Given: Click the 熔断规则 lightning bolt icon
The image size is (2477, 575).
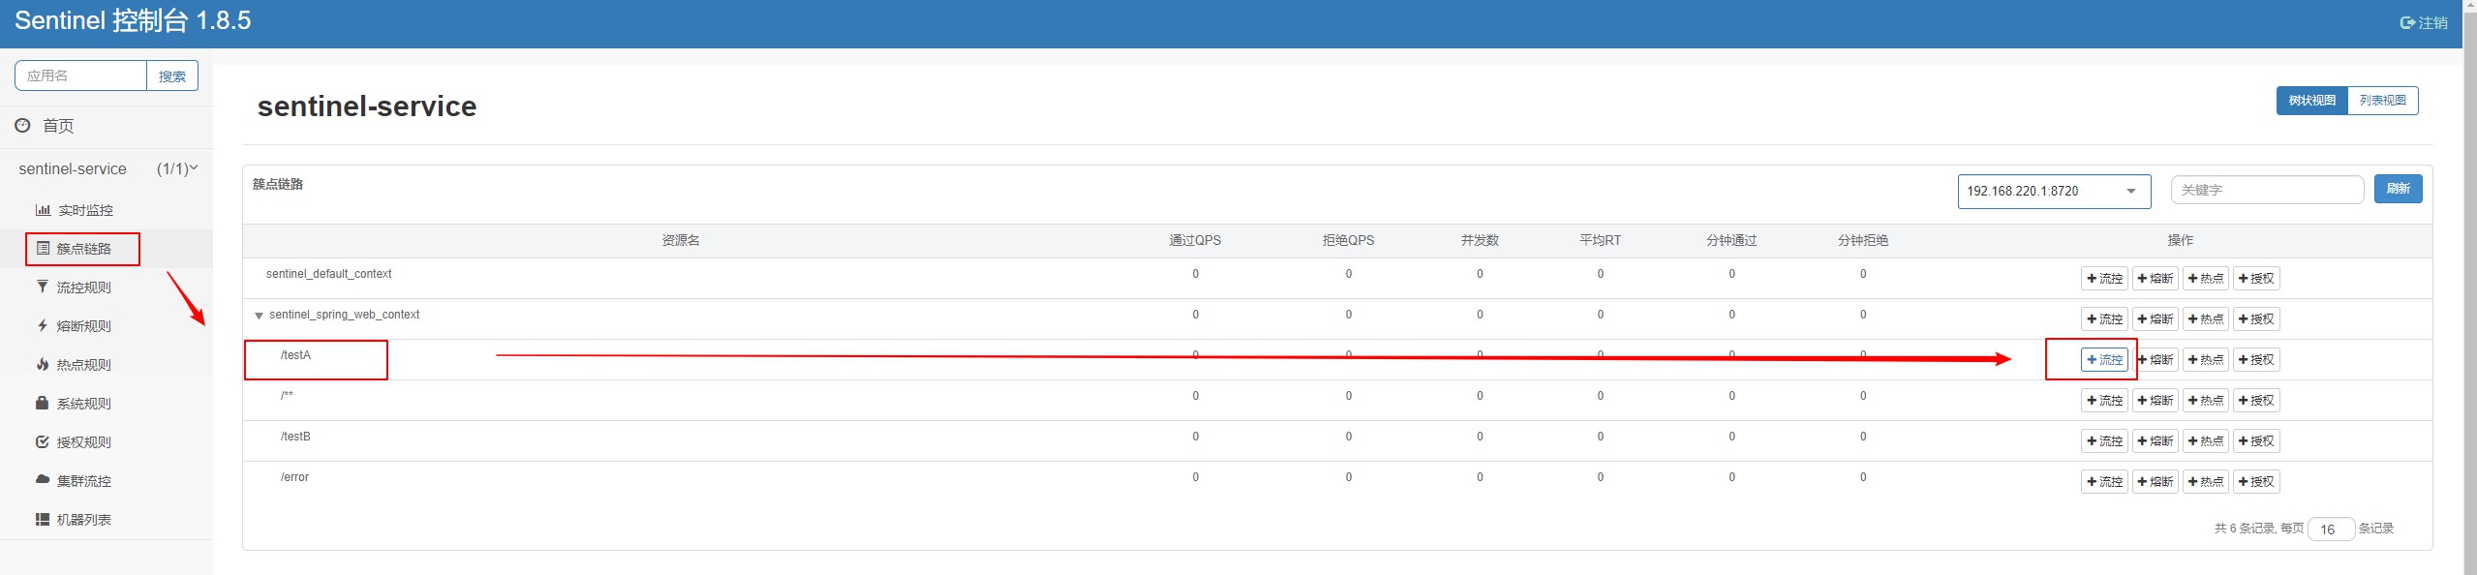Looking at the screenshot, I should point(43,326).
